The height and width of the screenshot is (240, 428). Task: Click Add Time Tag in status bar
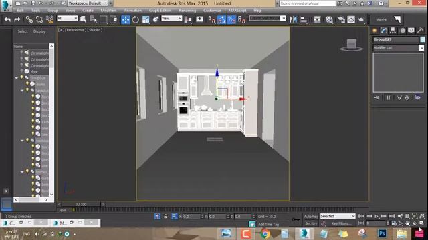click(x=268, y=224)
